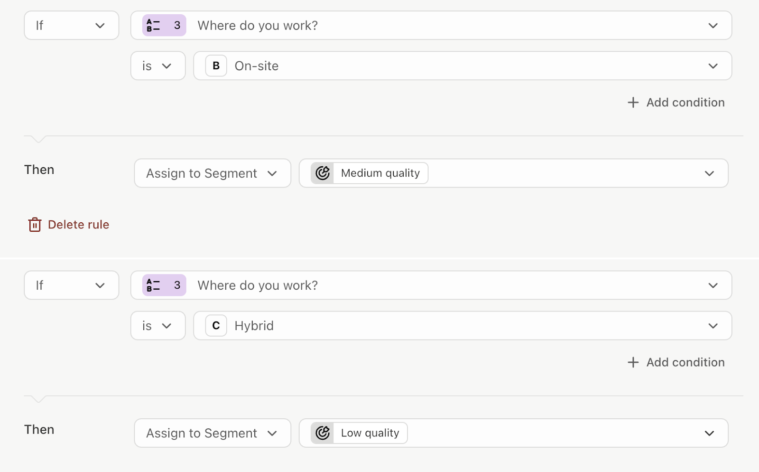Open the 'is' operator dropdown for On-site
The image size is (759, 472).
click(x=157, y=66)
